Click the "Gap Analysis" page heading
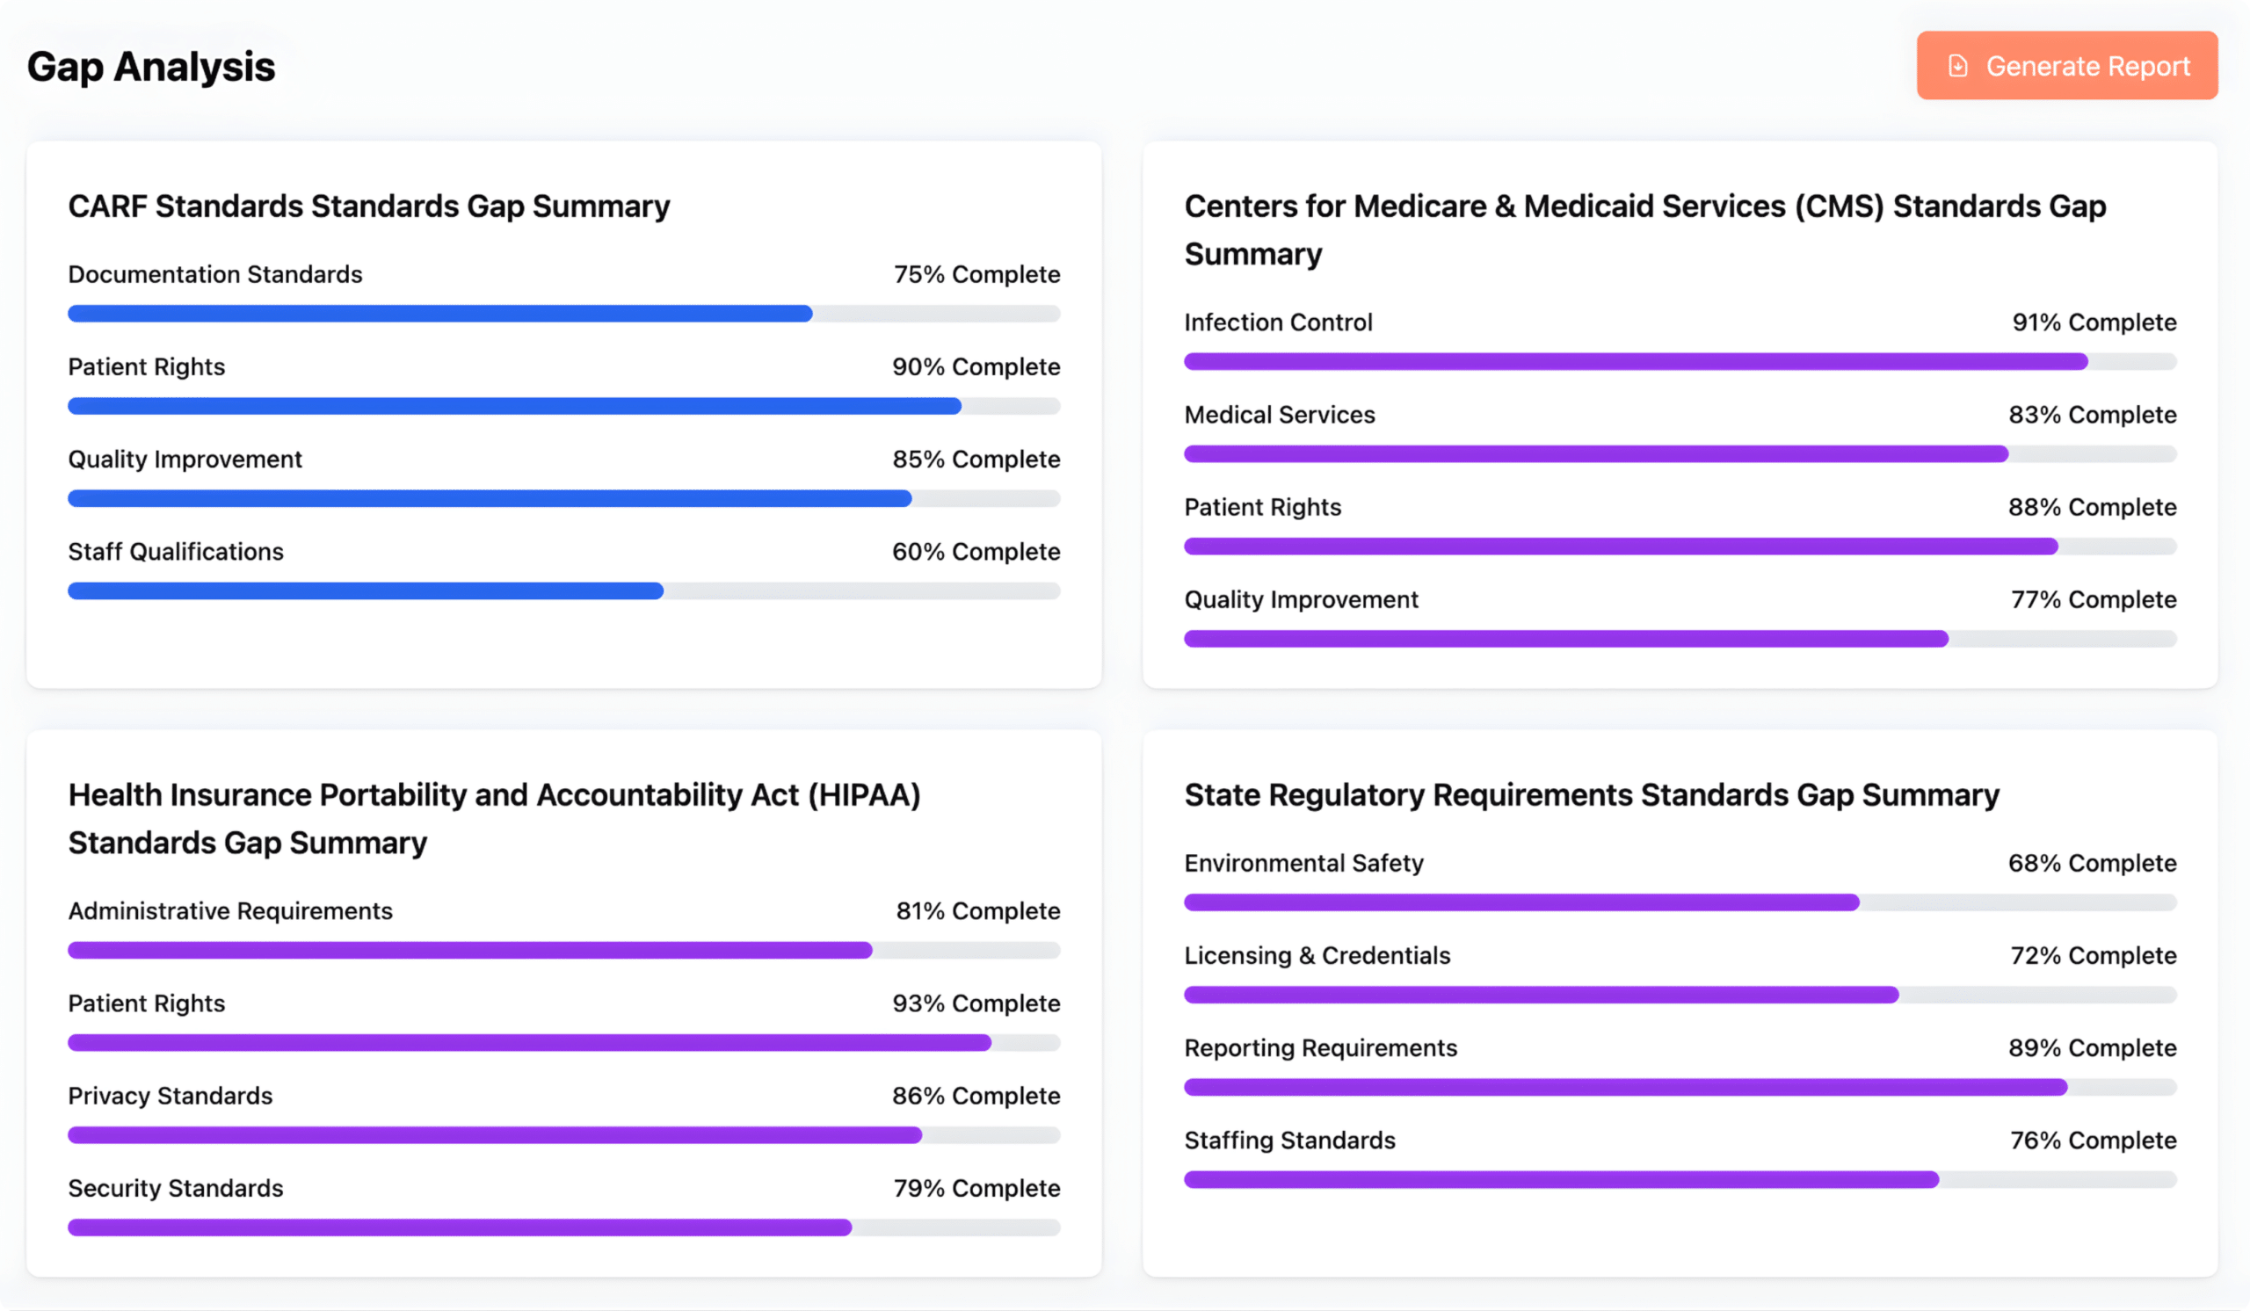This screenshot has width=2250, height=1311. pos(151,68)
